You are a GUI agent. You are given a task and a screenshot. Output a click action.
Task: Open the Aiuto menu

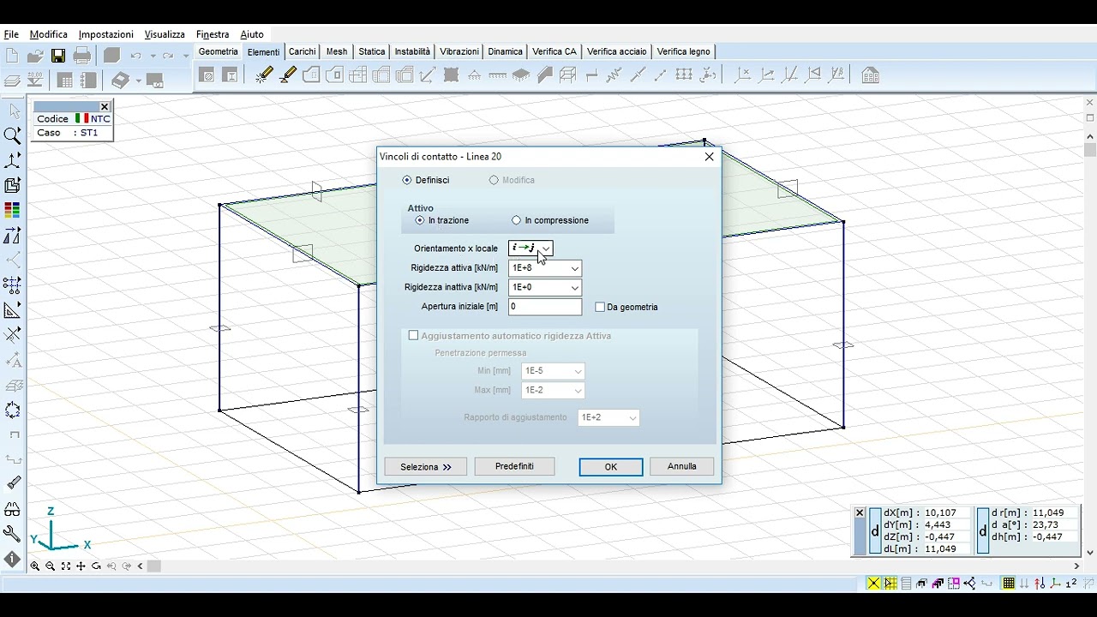tap(252, 34)
